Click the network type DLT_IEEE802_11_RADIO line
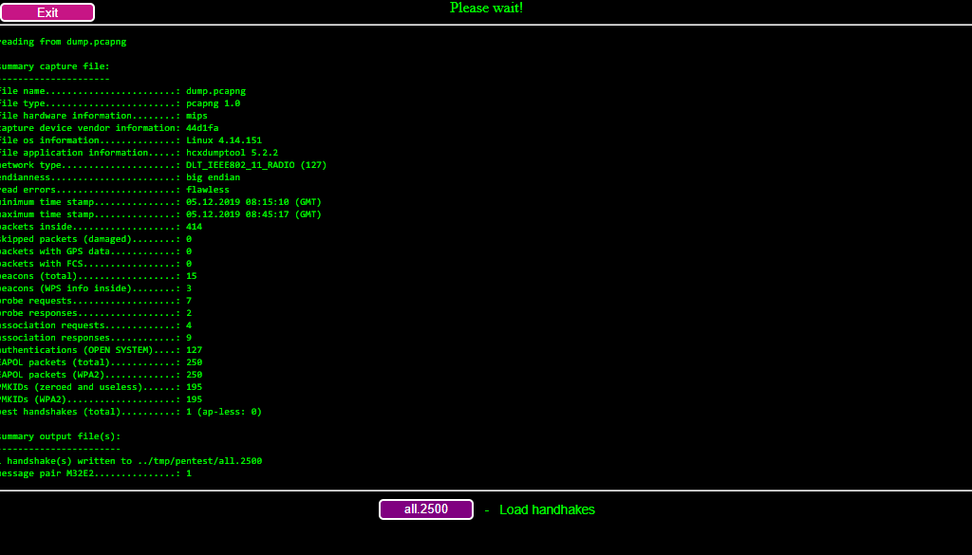The image size is (972, 555). [x=161, y=165]
